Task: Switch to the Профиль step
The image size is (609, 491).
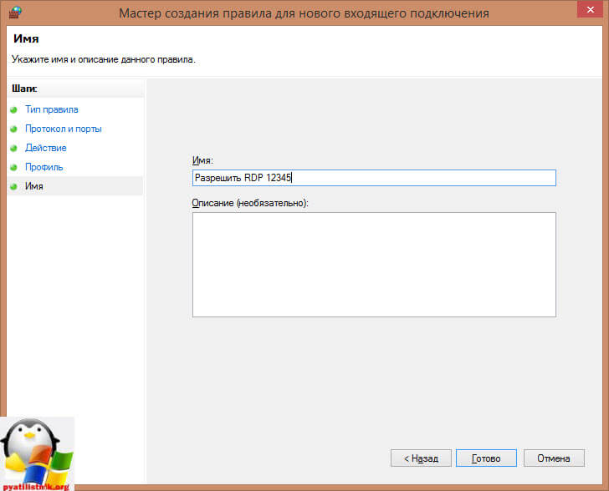Action: click(x=44, y=167)
